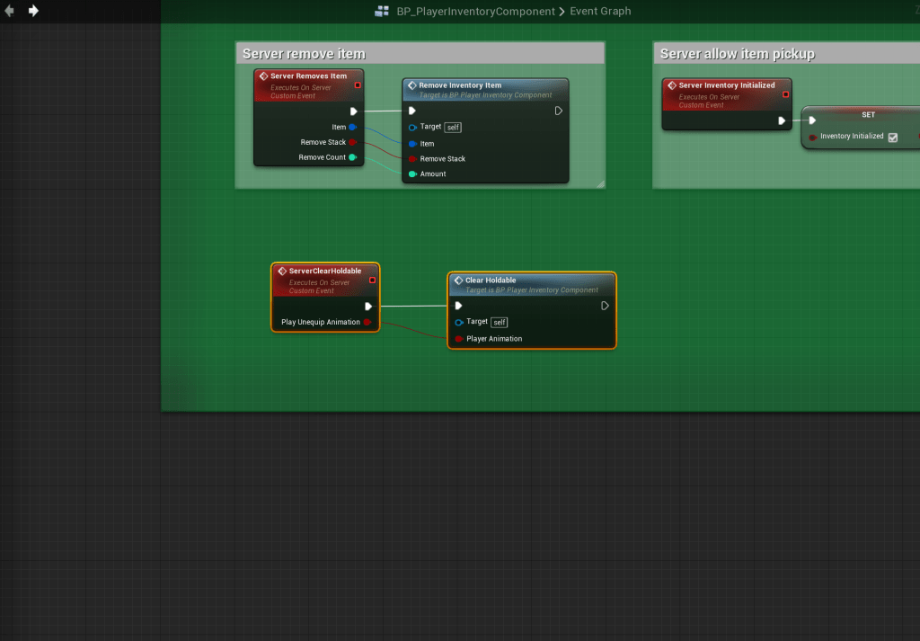920x641 pixels.
Task: Click BP_PlayerInventoryComponent in the breadcrumb
Action: point(475,12)
